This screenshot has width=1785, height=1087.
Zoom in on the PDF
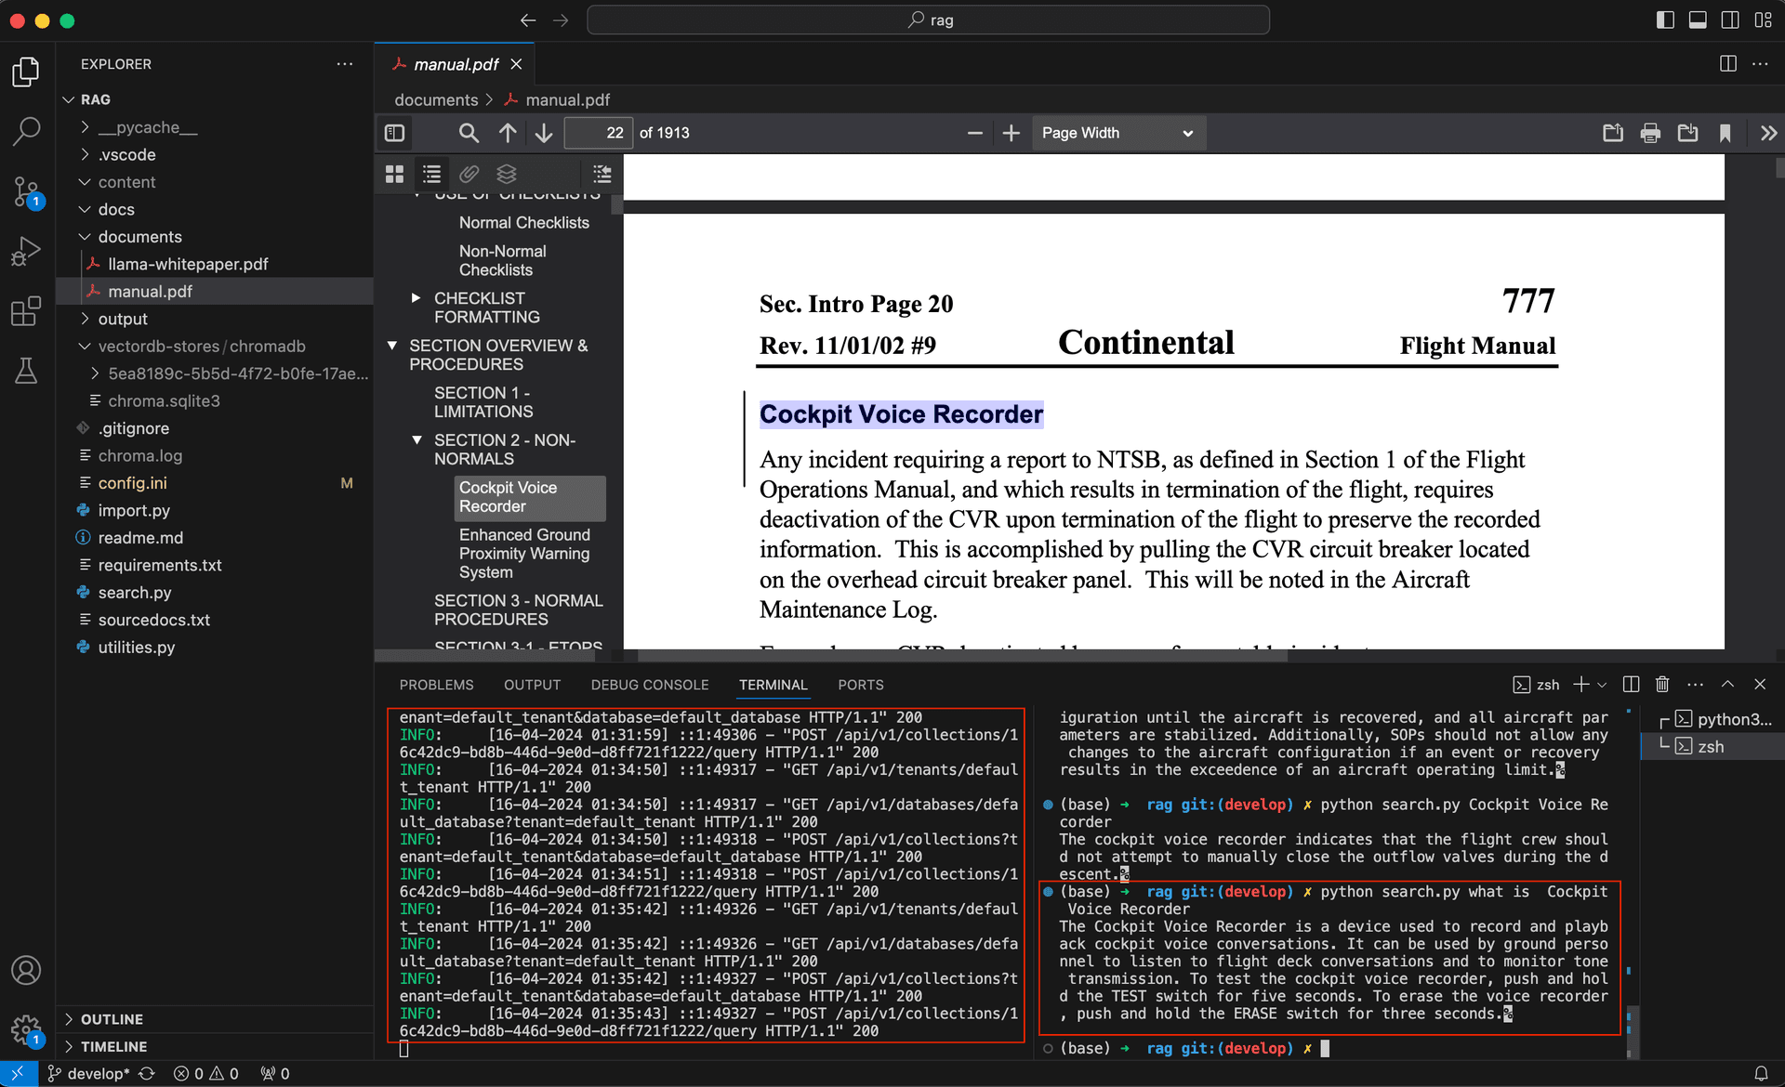pos(1011,133)
